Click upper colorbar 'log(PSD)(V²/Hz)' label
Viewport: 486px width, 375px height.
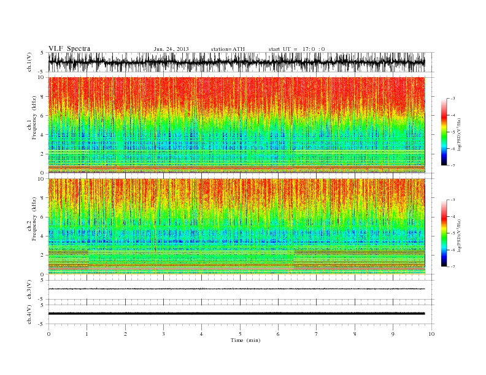[460, 134]
